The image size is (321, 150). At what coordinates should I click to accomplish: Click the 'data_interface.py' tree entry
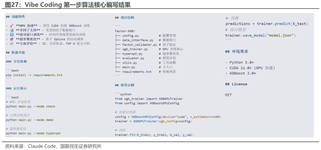(138, 40)
